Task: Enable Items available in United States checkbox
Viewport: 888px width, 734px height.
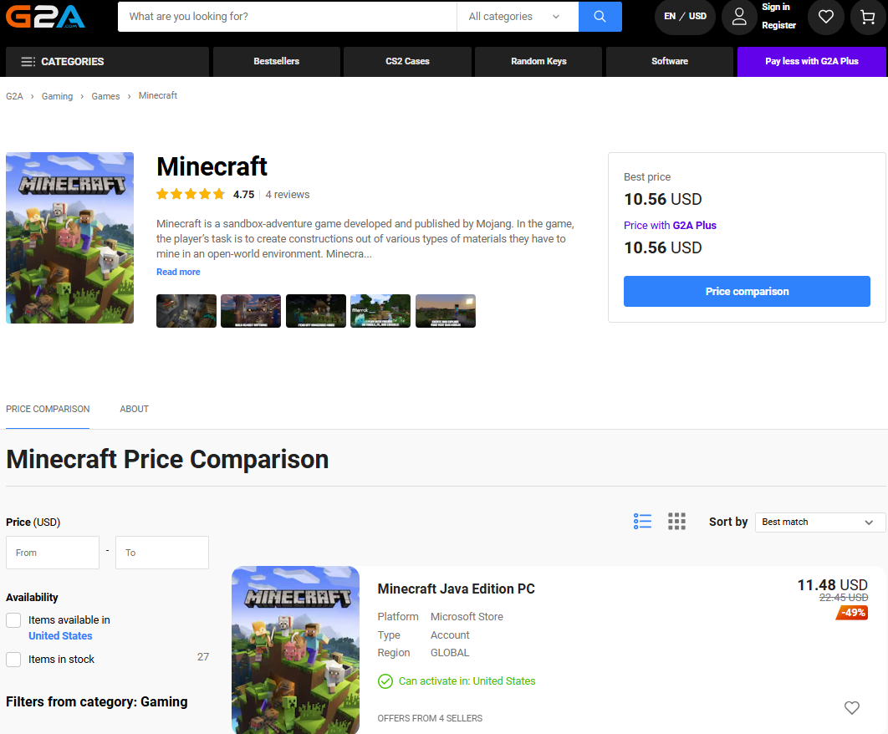Action: (13, 620)
